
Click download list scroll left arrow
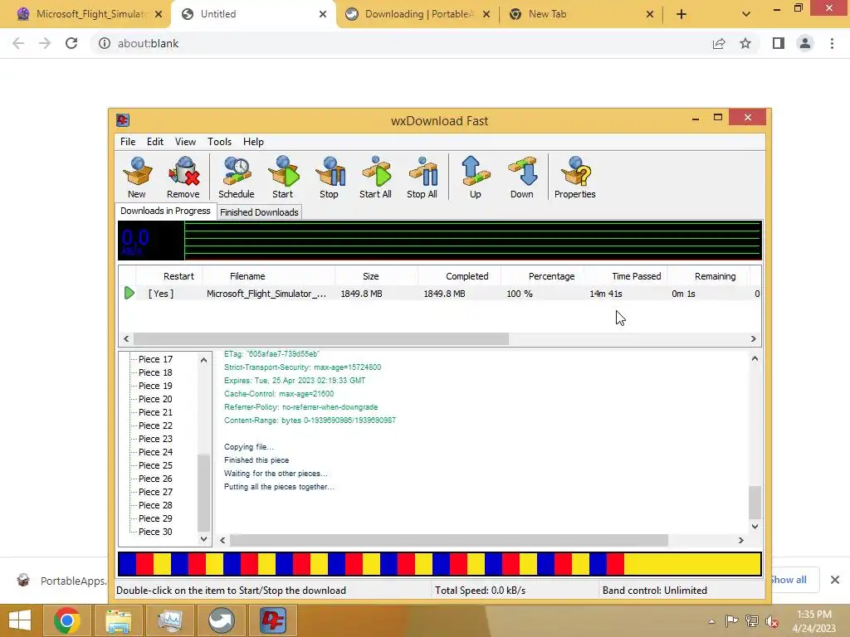[126, 338]
